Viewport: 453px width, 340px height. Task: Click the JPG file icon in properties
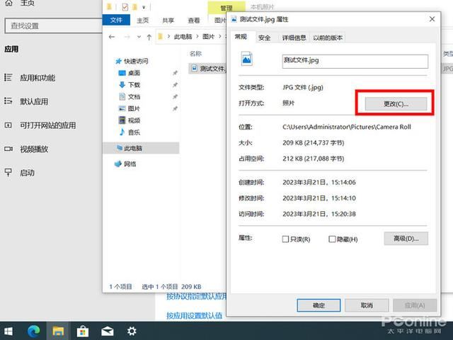247,59
